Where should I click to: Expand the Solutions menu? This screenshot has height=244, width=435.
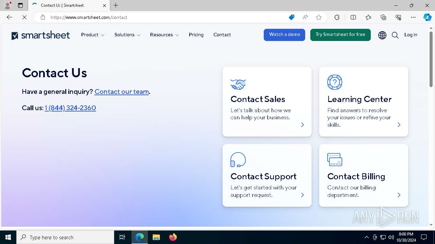pyautogui.click(x=127, y=35)
